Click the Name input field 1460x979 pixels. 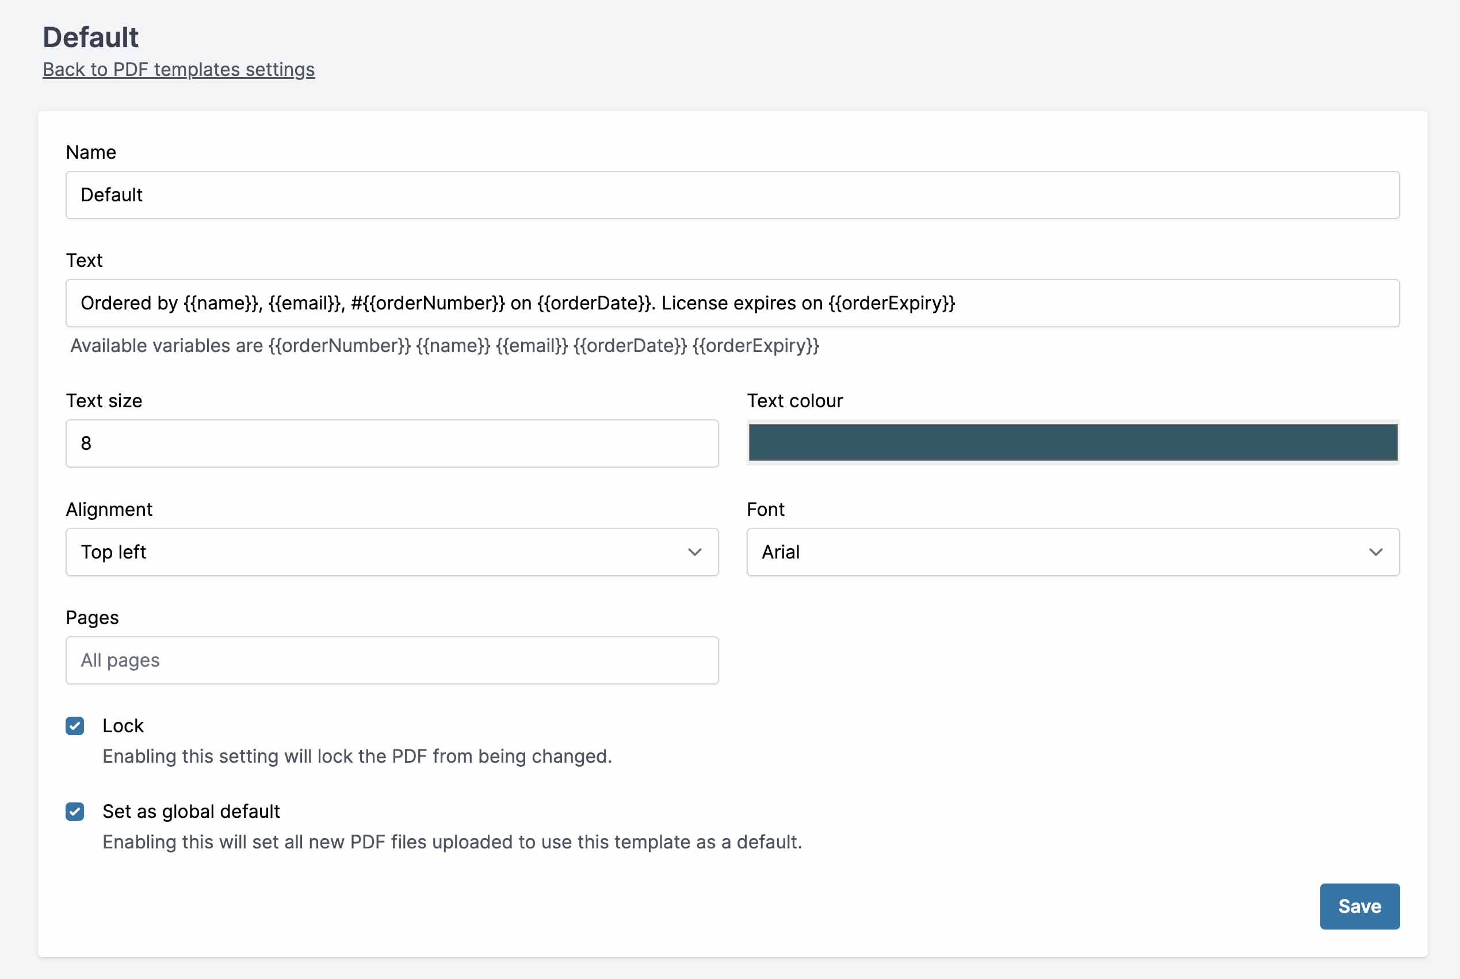tap(732, 195)
